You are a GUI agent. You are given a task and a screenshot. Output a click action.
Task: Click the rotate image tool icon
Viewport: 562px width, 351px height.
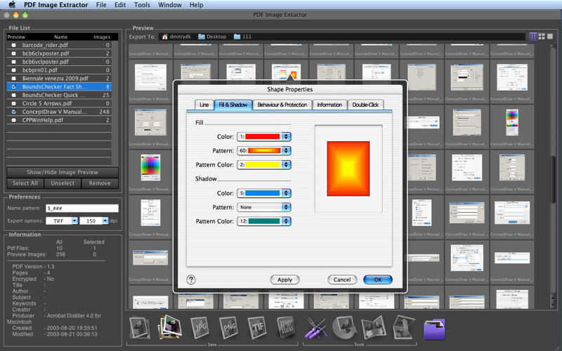[x=344, y=327]
